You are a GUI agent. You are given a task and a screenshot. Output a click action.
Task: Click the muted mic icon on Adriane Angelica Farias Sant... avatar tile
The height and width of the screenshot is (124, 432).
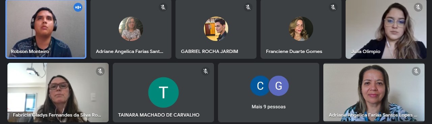click(163, 7)
